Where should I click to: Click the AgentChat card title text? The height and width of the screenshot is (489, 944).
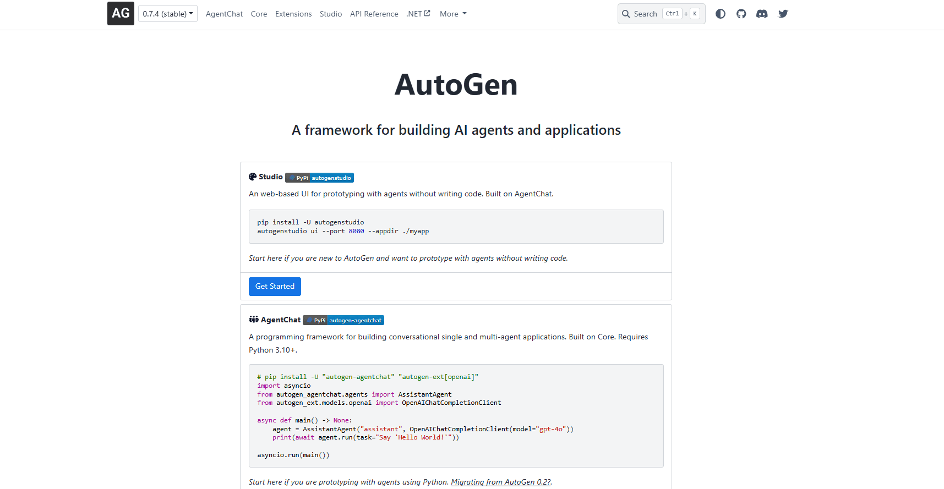point(281,320)
